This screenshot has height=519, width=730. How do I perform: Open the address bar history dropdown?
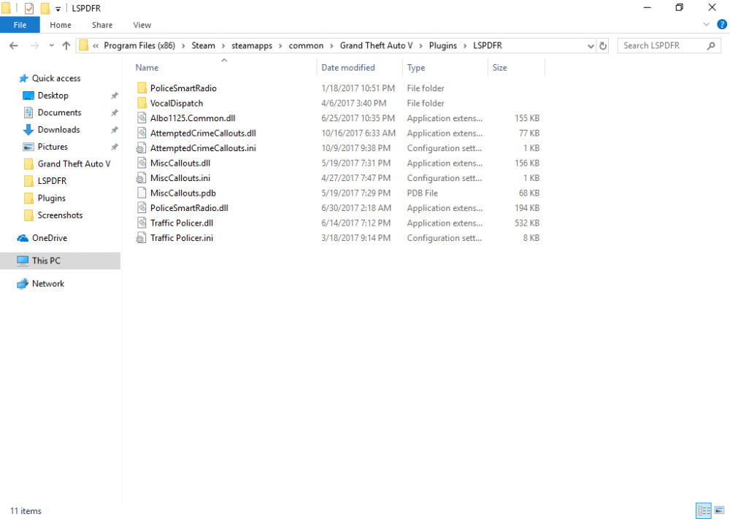click(591, 45)
